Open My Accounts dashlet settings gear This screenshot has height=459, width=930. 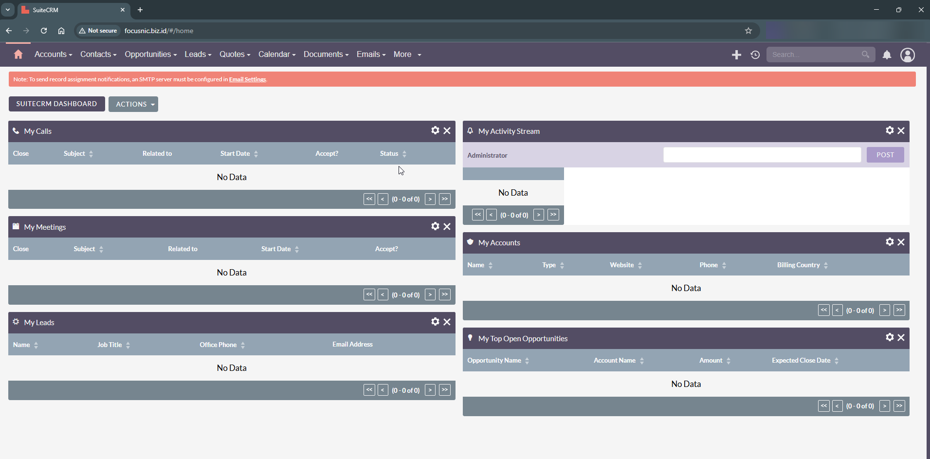point(890,242)
